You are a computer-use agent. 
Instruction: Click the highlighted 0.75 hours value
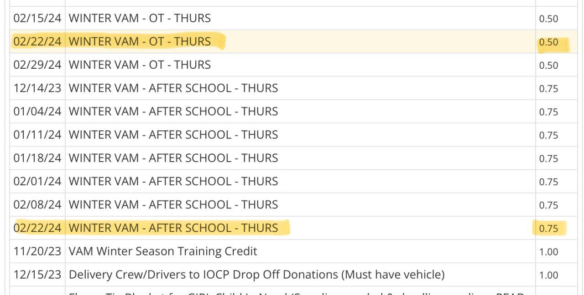tap(548, 229)
